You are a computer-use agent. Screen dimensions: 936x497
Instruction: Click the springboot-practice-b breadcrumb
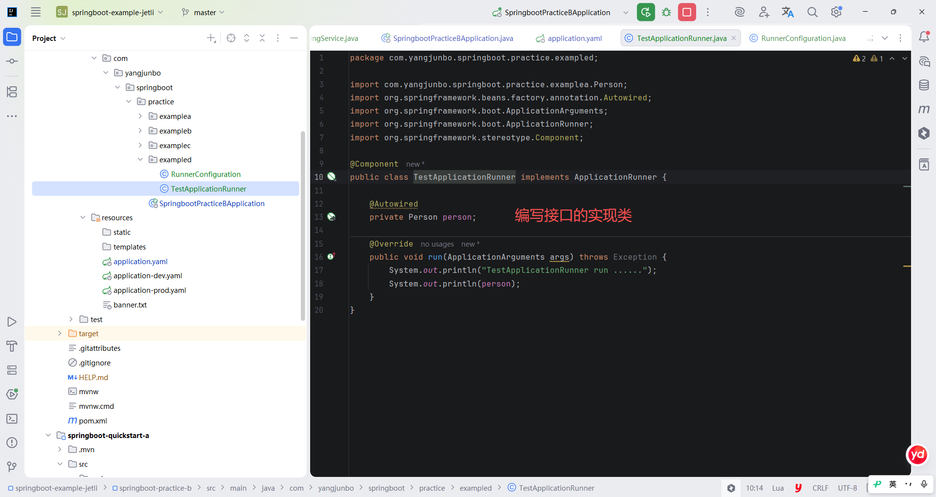coord(152,488)
